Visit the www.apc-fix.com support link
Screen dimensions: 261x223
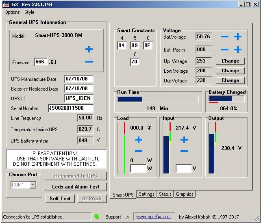153,217
